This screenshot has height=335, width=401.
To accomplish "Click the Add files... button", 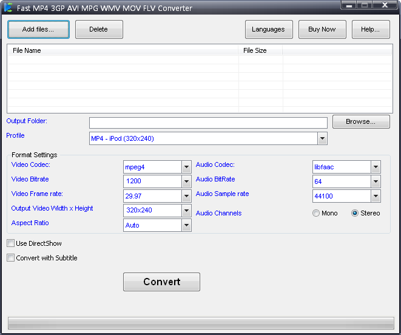I will coord(38,29).
